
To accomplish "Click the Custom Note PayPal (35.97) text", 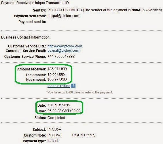I will (84, 135).
